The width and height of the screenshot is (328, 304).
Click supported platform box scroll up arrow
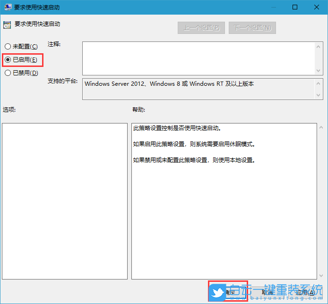318,83
